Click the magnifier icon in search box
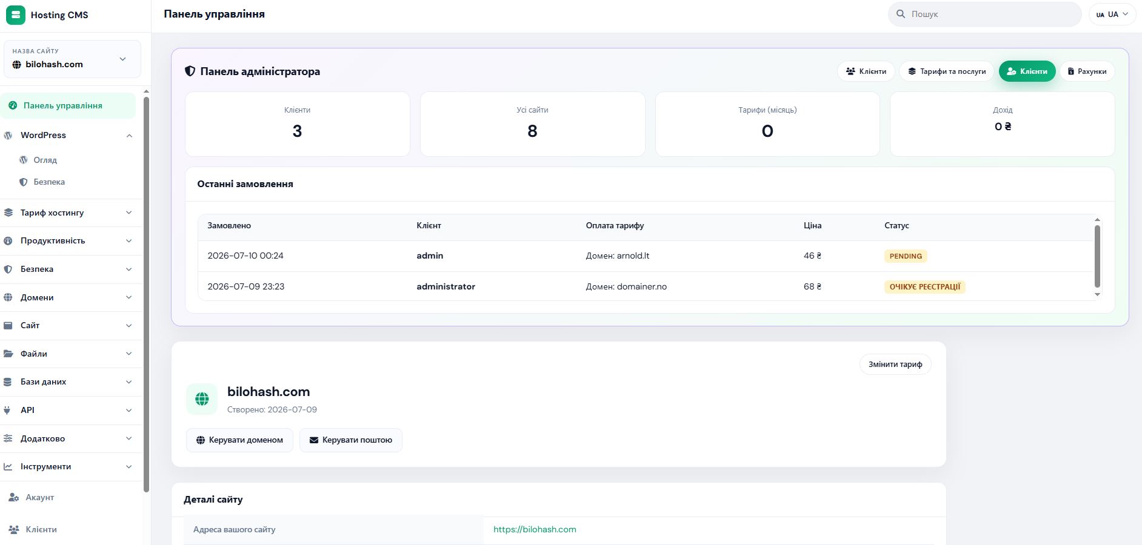Image resolution: width=1142 pixels, height=545 pixels. (901, 14)
